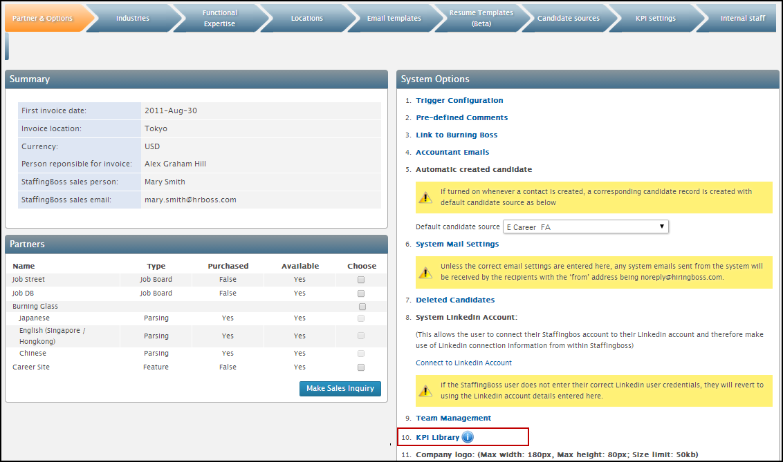Select the Career Site partner name
Screen dimensions: 783x462
tap(31, 367)
